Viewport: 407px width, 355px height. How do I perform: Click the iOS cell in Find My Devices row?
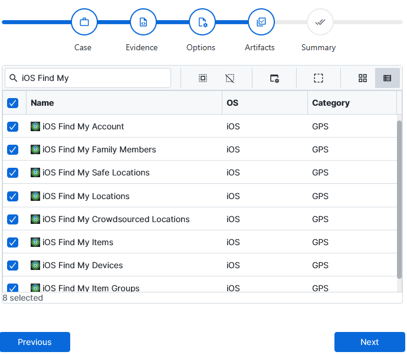(233, 265)
